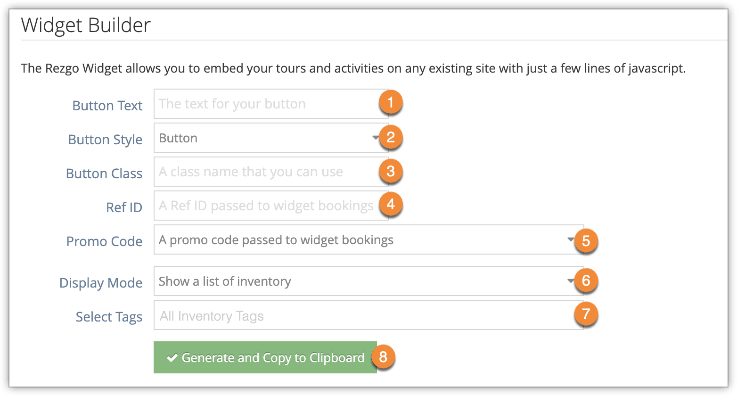Viewport: 737px width, 396px height.
Task: Select the All Inventory Tags field
Action: pyautogui.click(x=368, y=315)
